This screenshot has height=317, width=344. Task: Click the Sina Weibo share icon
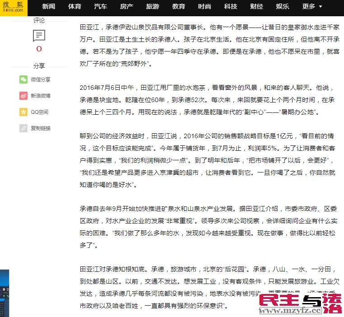pos(23,96)
